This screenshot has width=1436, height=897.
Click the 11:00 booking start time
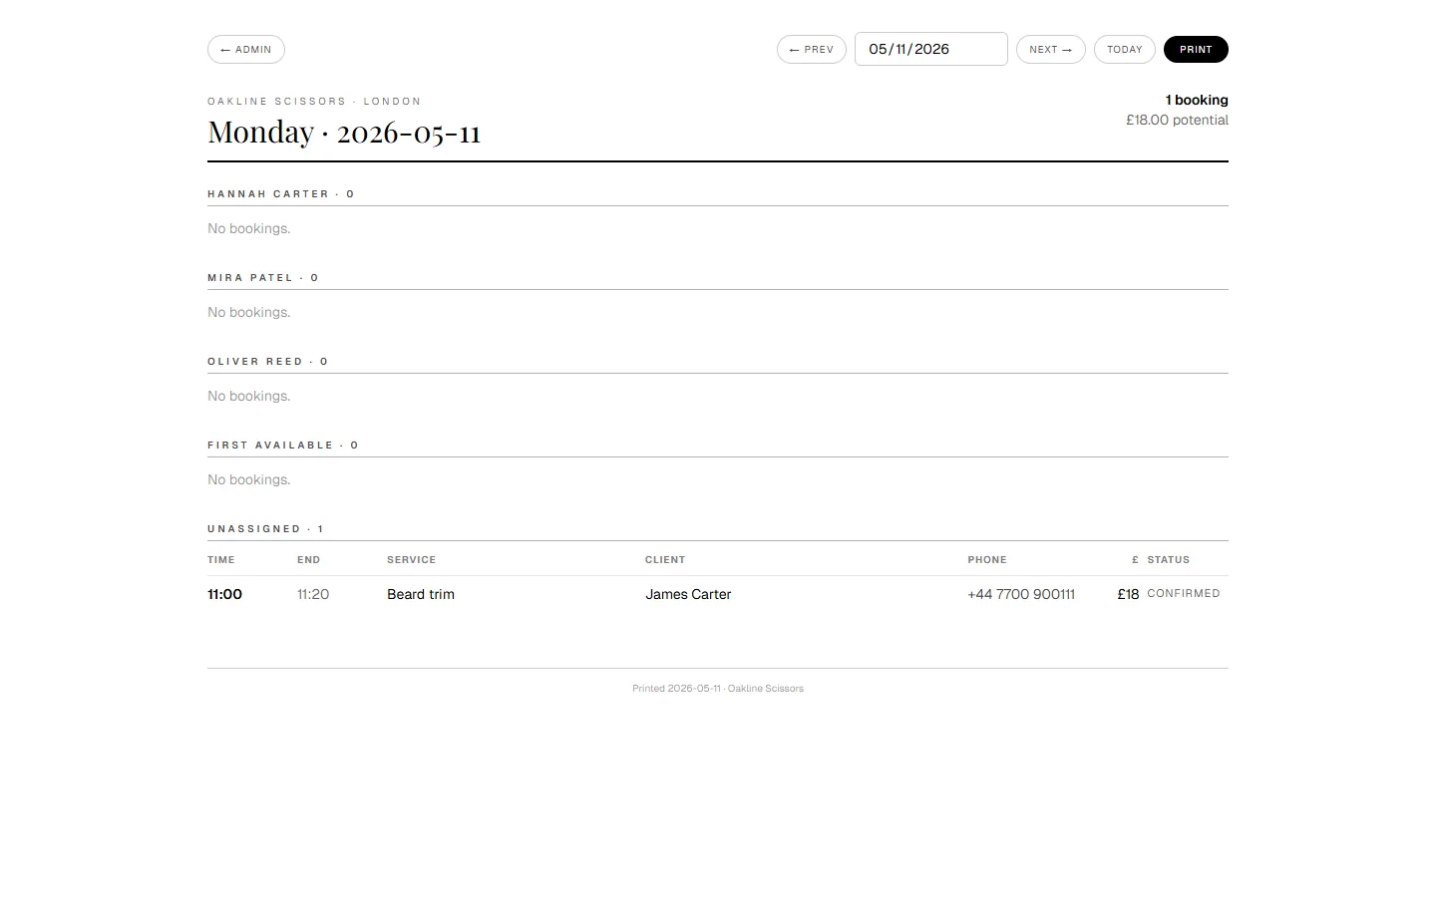tap(225, 594)
